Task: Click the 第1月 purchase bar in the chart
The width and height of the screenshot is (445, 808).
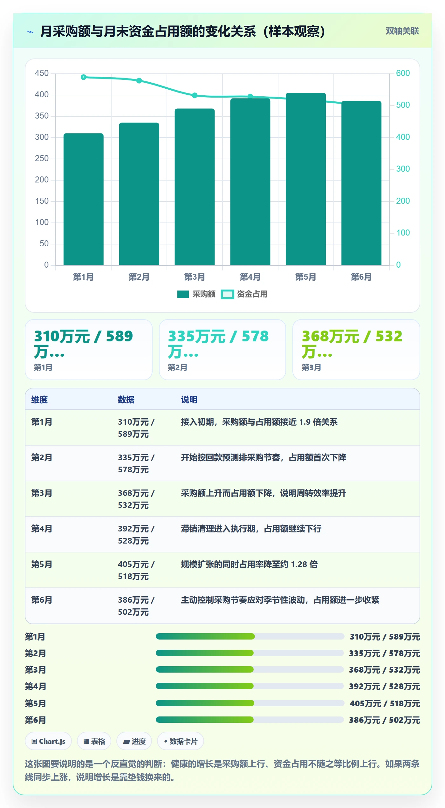Action: [x=84, y=199]
